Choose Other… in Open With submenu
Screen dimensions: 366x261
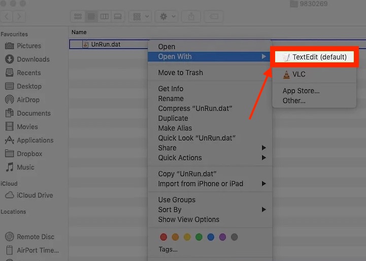coord(314,101)
